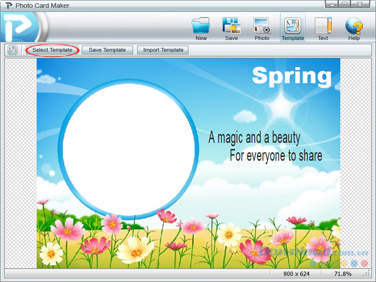Click the 900 x 624 size indicator

(296, 274)
